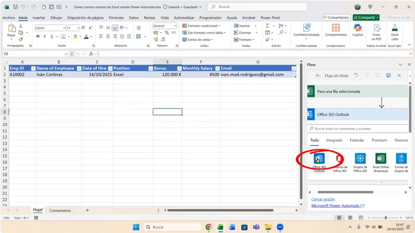Open the font size dropdown
Image resolution: width=415 pixels, height=233 pixels.
[x=78, y=28]
